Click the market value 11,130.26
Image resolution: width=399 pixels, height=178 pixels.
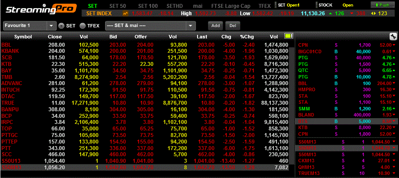point(313,14)
